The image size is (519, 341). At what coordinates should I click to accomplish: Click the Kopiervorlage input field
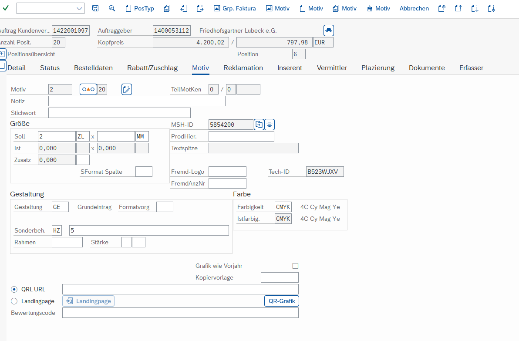(x=280, y=277)
